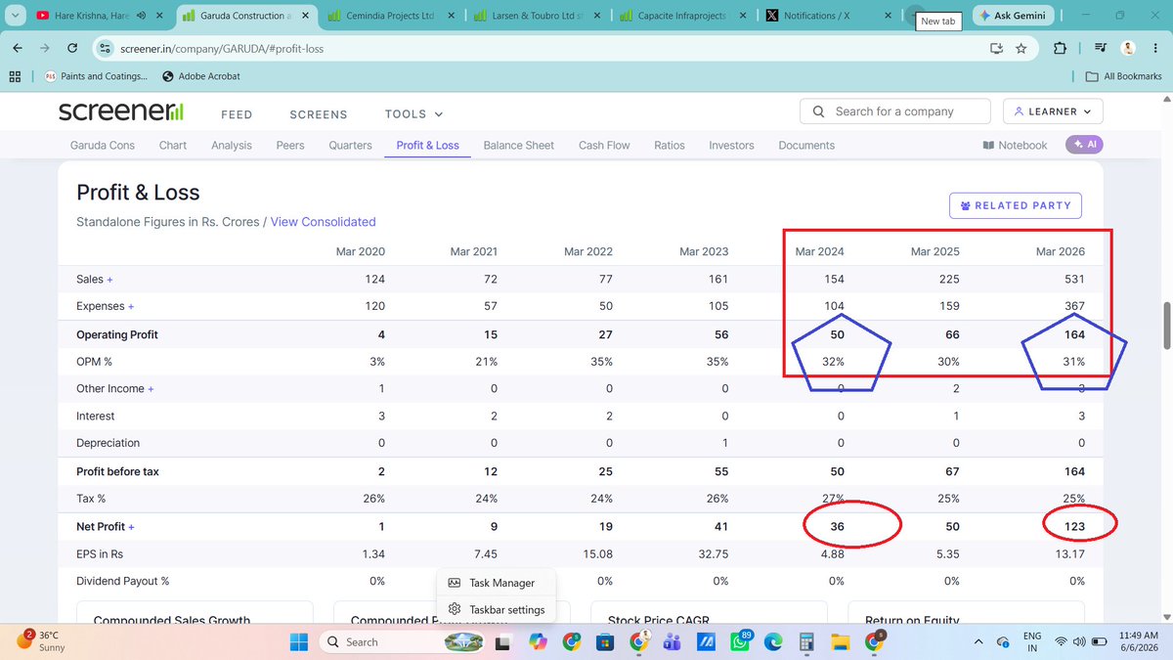The image size is (1173, 660).
Task: Open the media control icon in Chrome toolbar
Action: coord(1101,48)
